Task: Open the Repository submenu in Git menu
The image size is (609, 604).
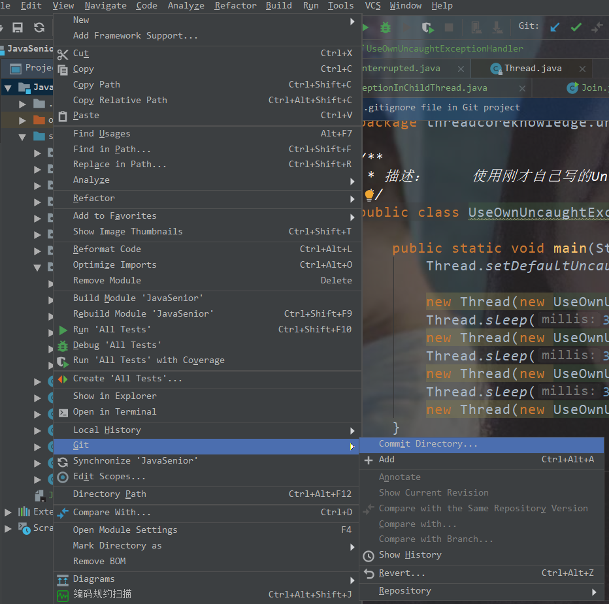Action: [405, 591]
